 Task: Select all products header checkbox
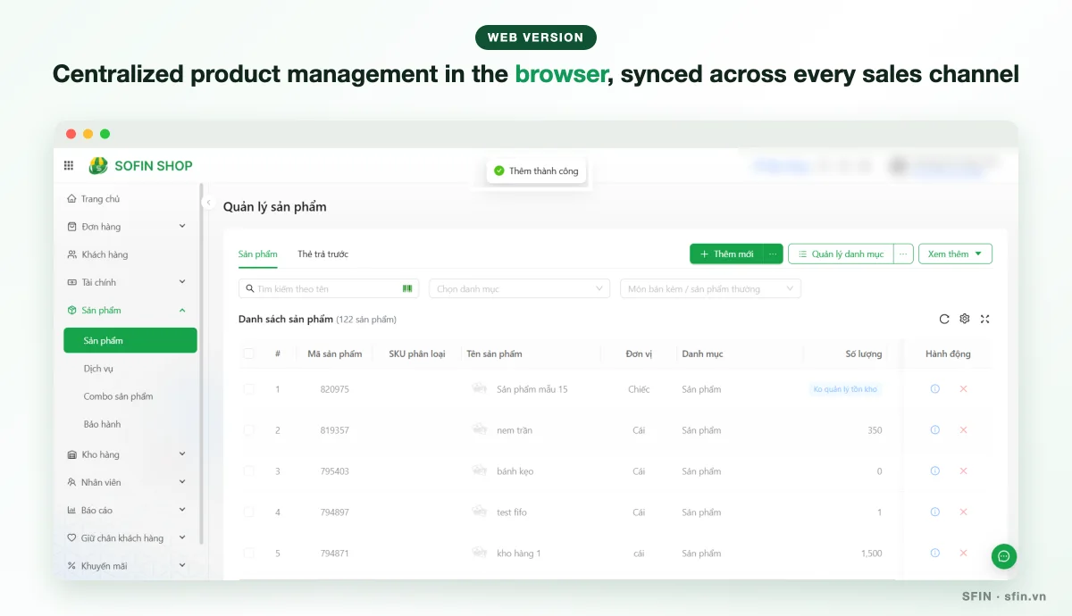click(248, 354)
